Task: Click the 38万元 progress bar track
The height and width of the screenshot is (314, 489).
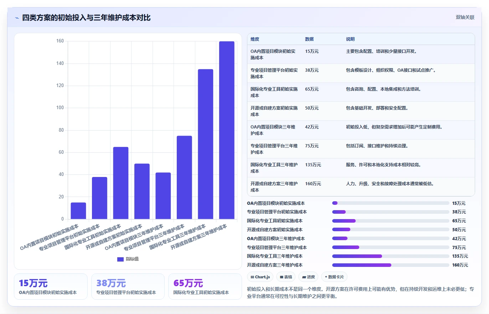Action: (391, 212)
